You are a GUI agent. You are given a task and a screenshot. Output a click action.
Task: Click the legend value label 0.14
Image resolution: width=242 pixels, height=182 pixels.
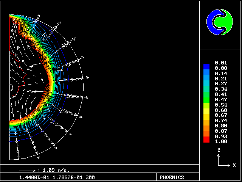coord(221,73)
